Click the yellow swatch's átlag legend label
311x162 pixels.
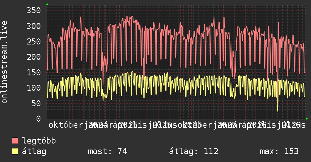(x=34, y=151)
